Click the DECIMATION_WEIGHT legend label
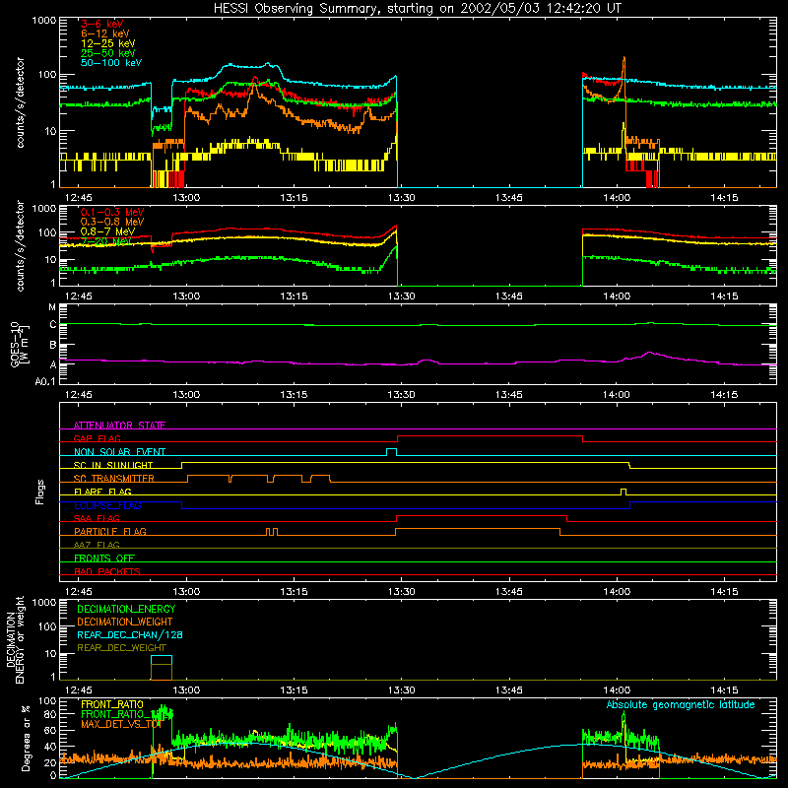The image size is (788, 788). (x=125, y=622)
